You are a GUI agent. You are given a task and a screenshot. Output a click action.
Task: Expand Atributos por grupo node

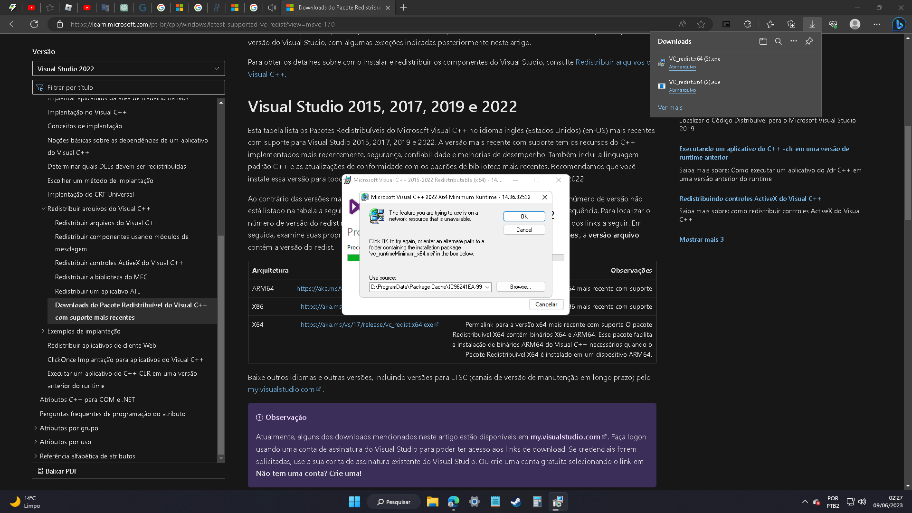coord(36,428)
